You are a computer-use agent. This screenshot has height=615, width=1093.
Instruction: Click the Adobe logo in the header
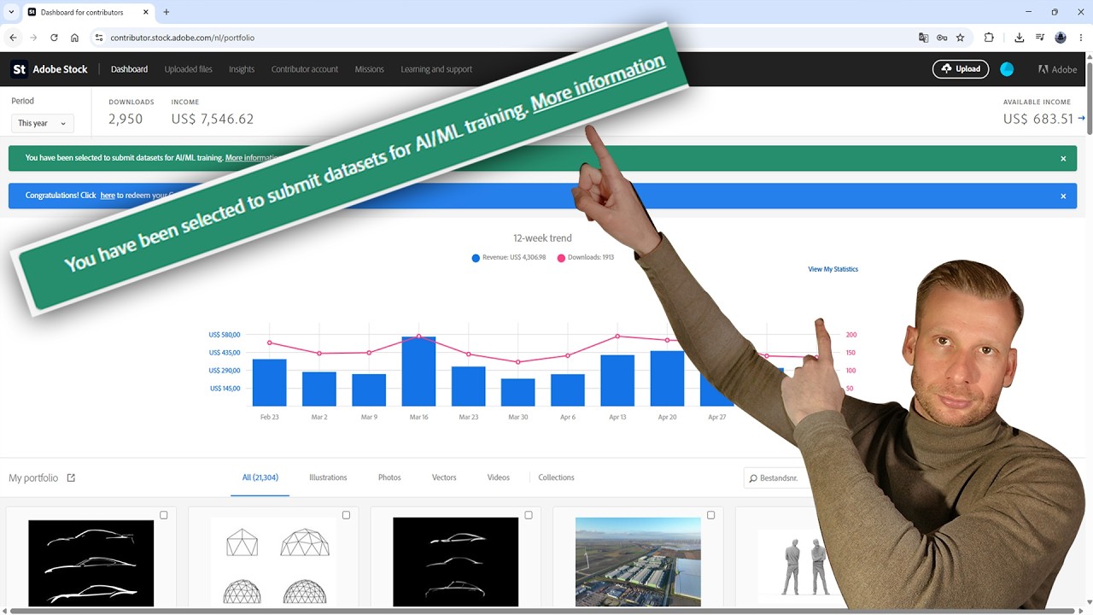click(1057, 69)
